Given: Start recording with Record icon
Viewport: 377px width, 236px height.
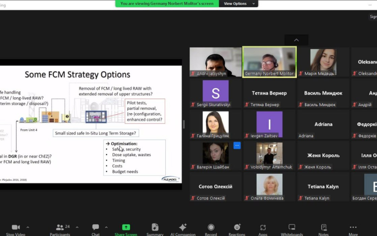Looking at the screenshot, I should [211, 227].
